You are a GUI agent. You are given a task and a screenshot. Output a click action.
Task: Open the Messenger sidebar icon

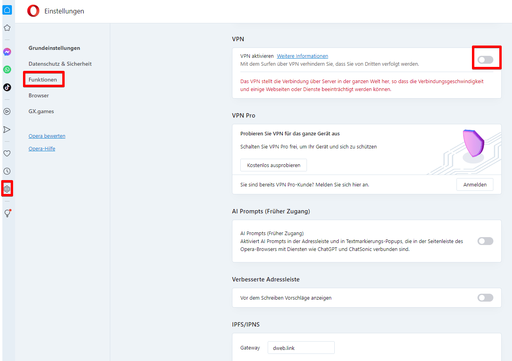pyautogui.click(x=7, y=52)
